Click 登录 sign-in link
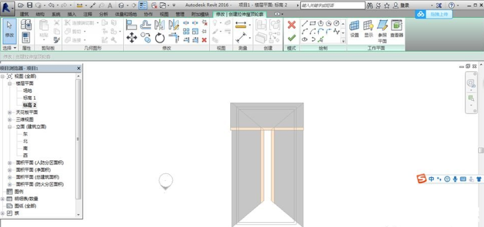484x227 pixels. [405, 5]
